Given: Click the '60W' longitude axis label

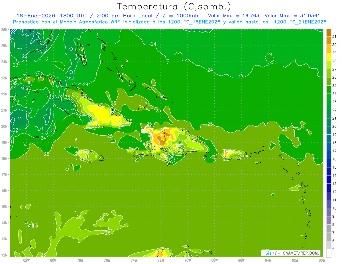Looking at the screenshot, I should pos(322,260).
